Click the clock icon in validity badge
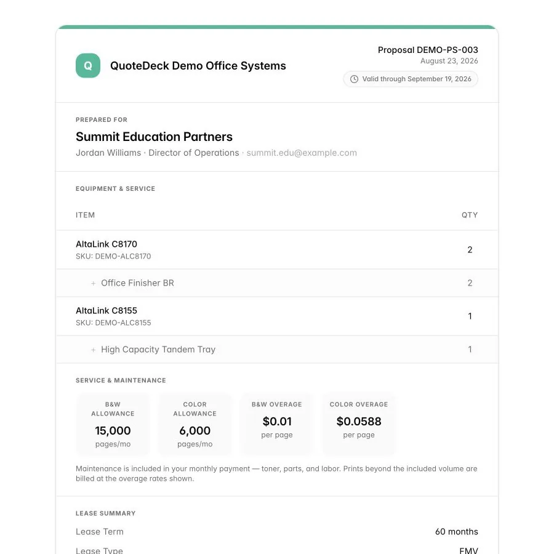The width and height of the screenshot is (554, 554). [x=354, y=79]
